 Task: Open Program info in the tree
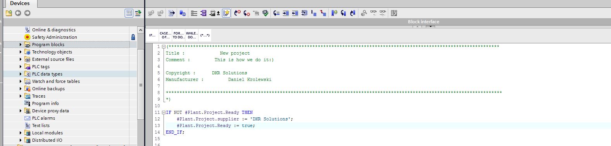45,103
